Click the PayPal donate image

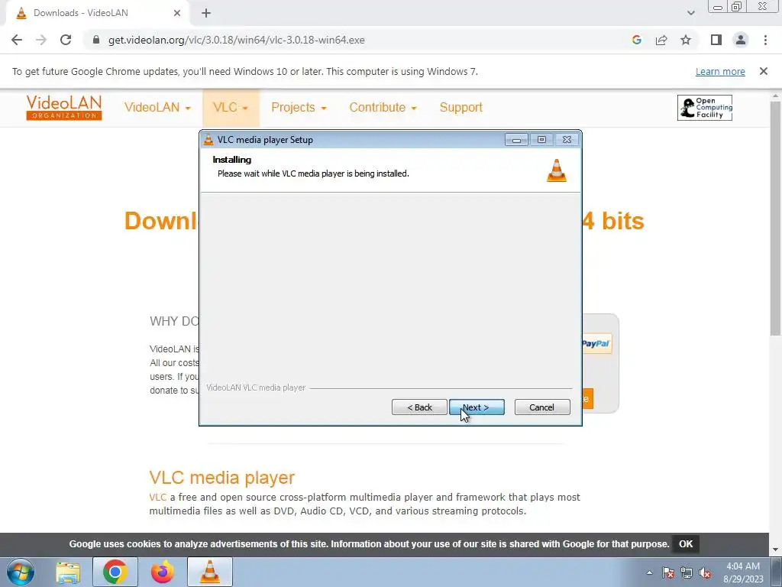596,343
